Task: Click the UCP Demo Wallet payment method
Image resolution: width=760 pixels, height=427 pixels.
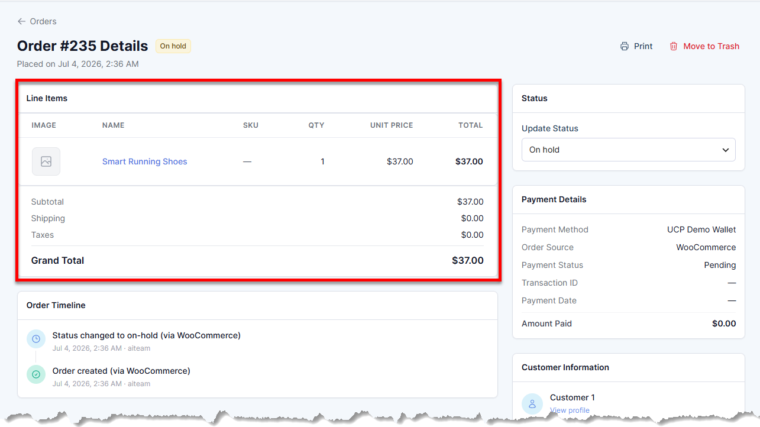Action: pos(701,229)
